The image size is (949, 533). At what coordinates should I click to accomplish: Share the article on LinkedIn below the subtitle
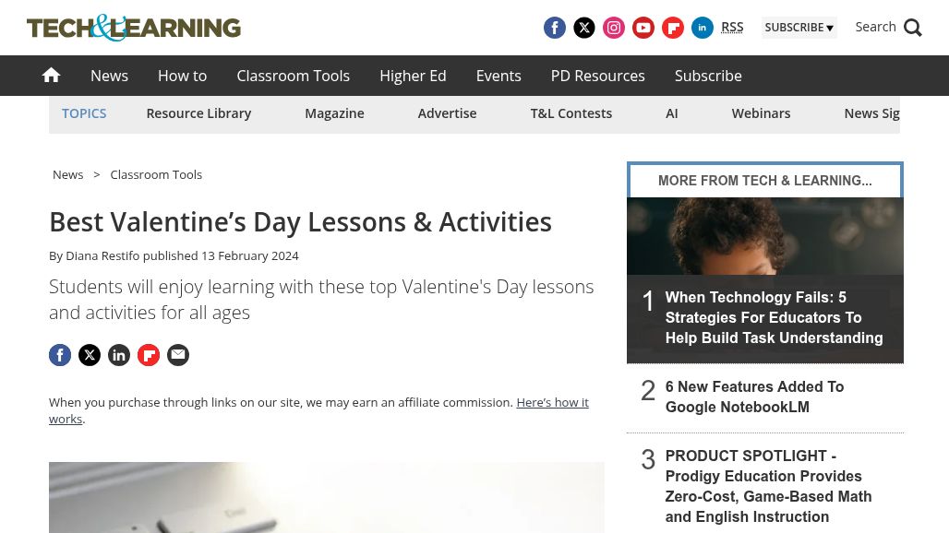click(x=119, y=355)
